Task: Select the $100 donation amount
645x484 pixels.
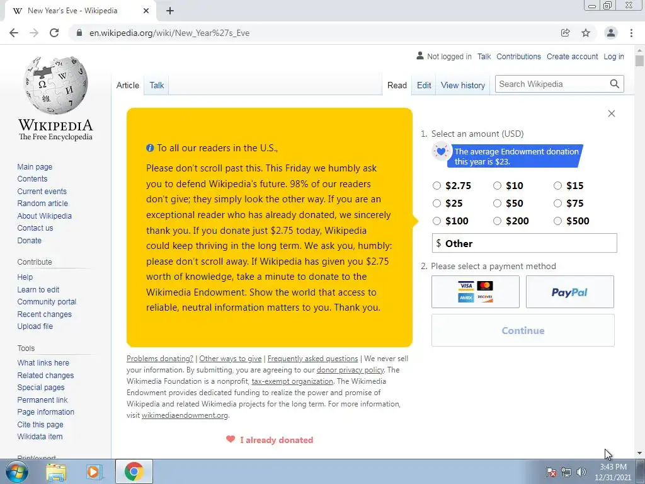Action: click(437, 221)
